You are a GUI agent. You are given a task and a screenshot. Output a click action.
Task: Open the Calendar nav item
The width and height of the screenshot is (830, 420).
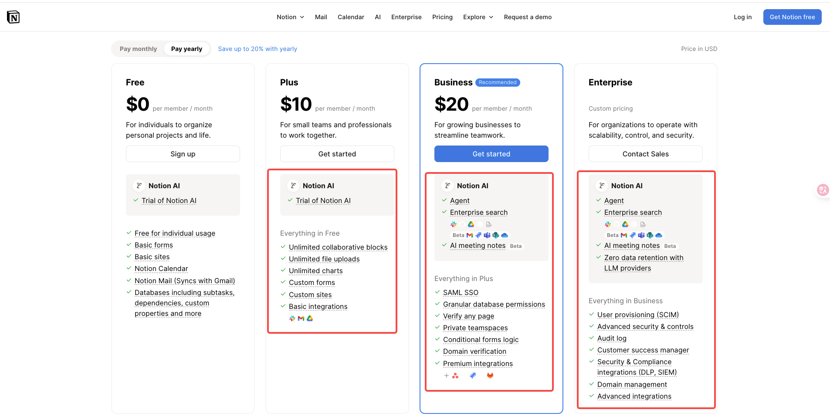click(x=351, y=17)
